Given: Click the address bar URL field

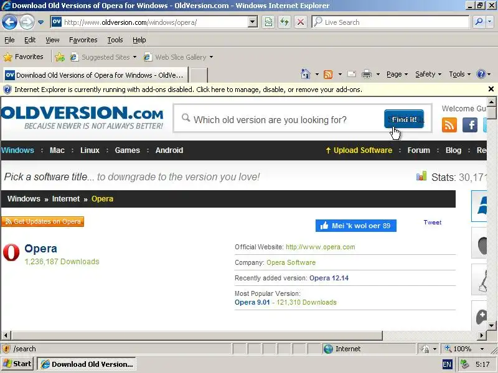Looking at the screenshot, I should click(x=149, y=22).
